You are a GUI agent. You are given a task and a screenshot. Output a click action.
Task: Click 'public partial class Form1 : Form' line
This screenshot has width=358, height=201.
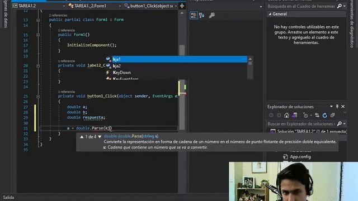click(86, 20)
